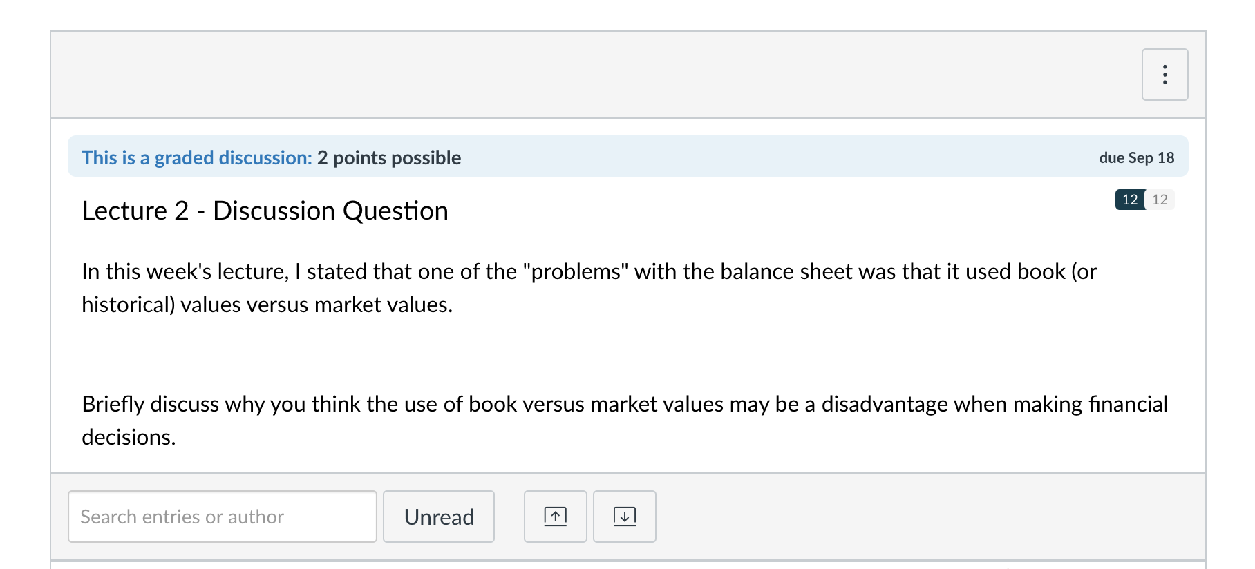Click the dark unread count badge showing 12
Viewport: 1255px width, 569px height.
pyautogui.click(x=1129, y=200)
